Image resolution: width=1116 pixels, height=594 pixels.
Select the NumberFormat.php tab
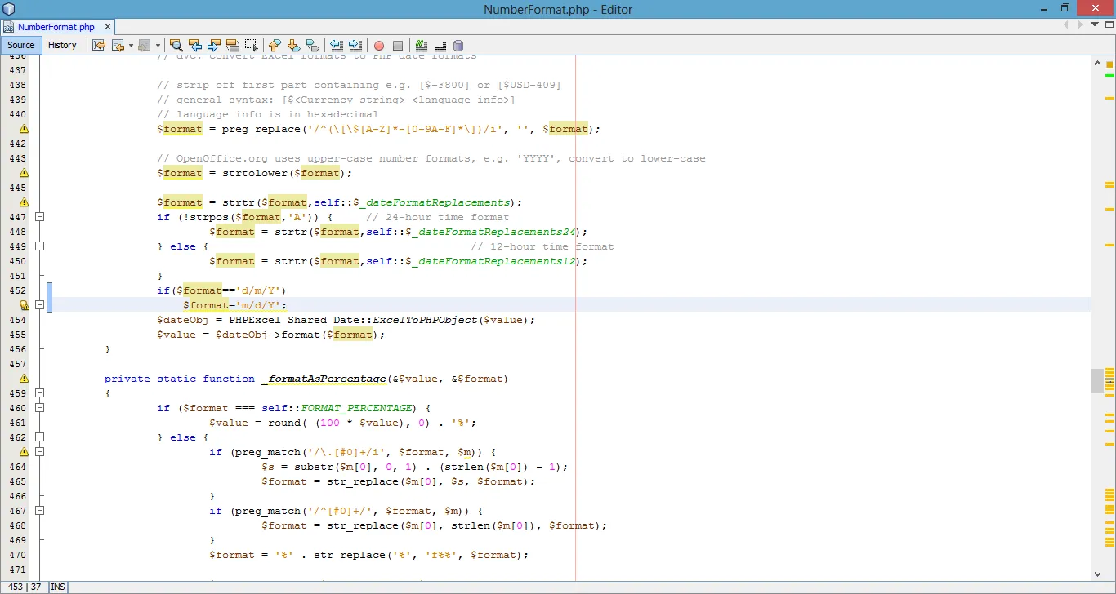tap(56, 27)
